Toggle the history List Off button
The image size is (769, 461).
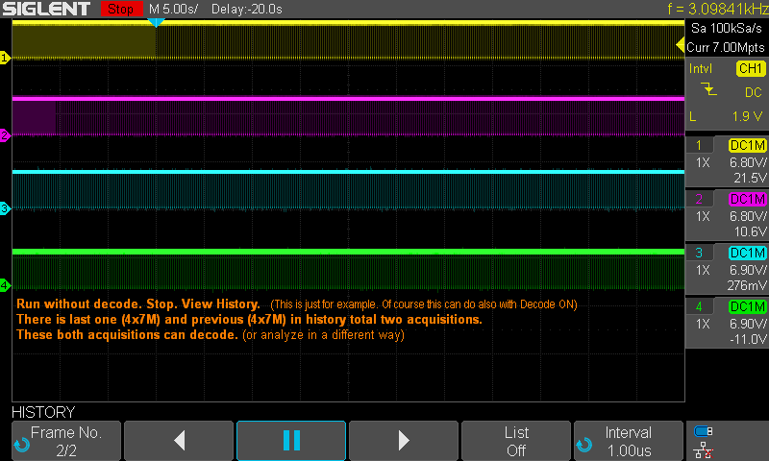[x=516, y=441]
